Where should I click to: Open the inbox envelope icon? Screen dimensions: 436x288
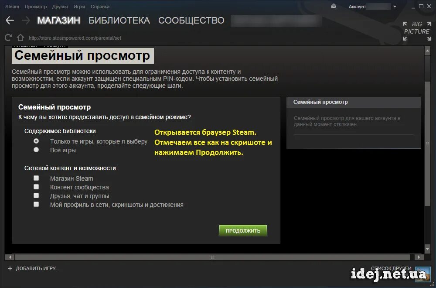coord(334,7)
